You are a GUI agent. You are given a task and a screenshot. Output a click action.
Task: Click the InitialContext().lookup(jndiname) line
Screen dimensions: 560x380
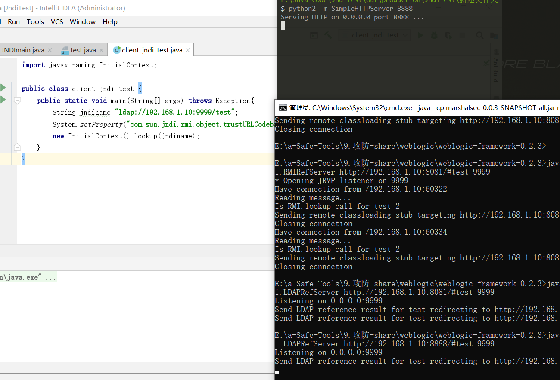click(126, 136)
